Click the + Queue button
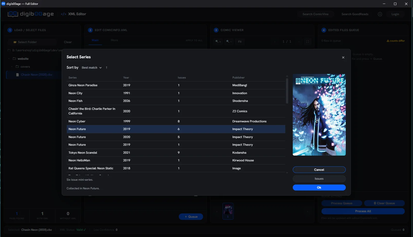The image size is (413, 237). 191,217
